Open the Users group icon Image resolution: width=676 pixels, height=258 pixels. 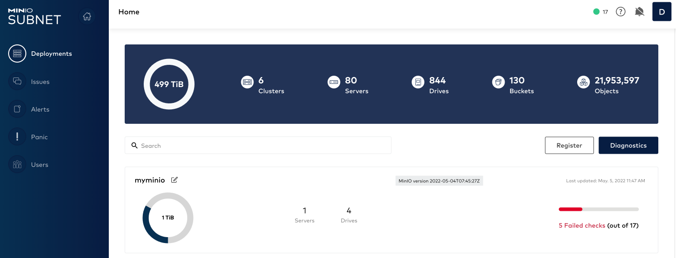pyautogui.click(x=17, y=165)
